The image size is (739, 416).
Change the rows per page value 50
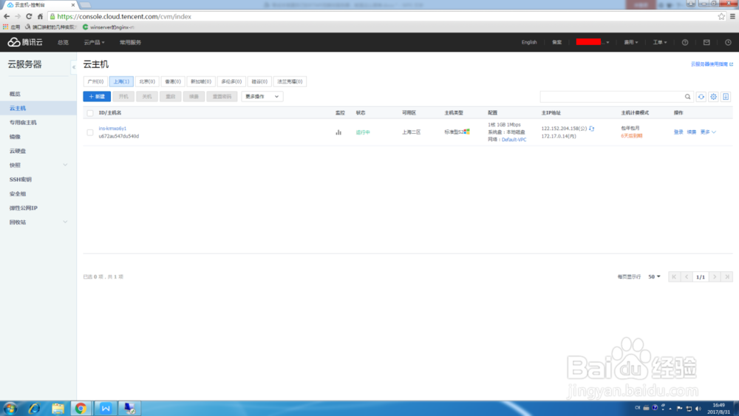click(x=654, y=276)
